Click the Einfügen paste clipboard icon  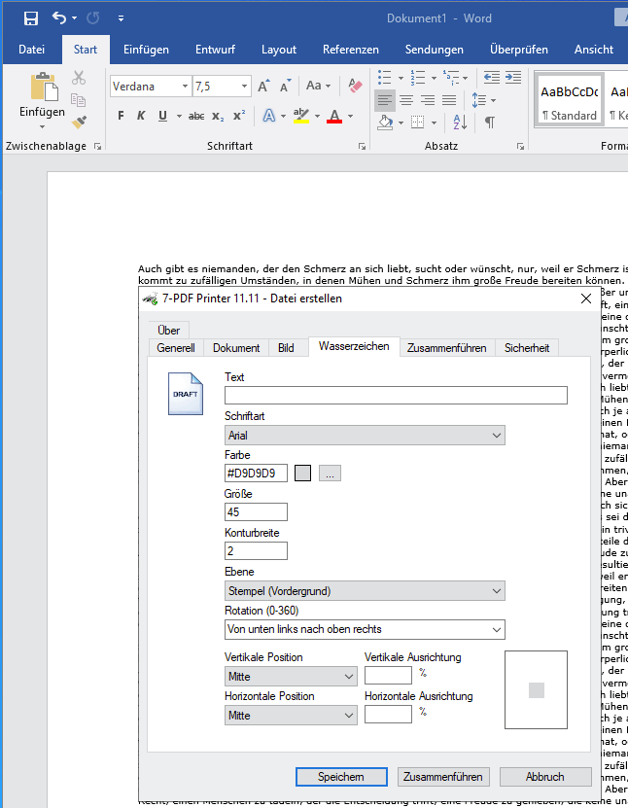pos(44,87)
